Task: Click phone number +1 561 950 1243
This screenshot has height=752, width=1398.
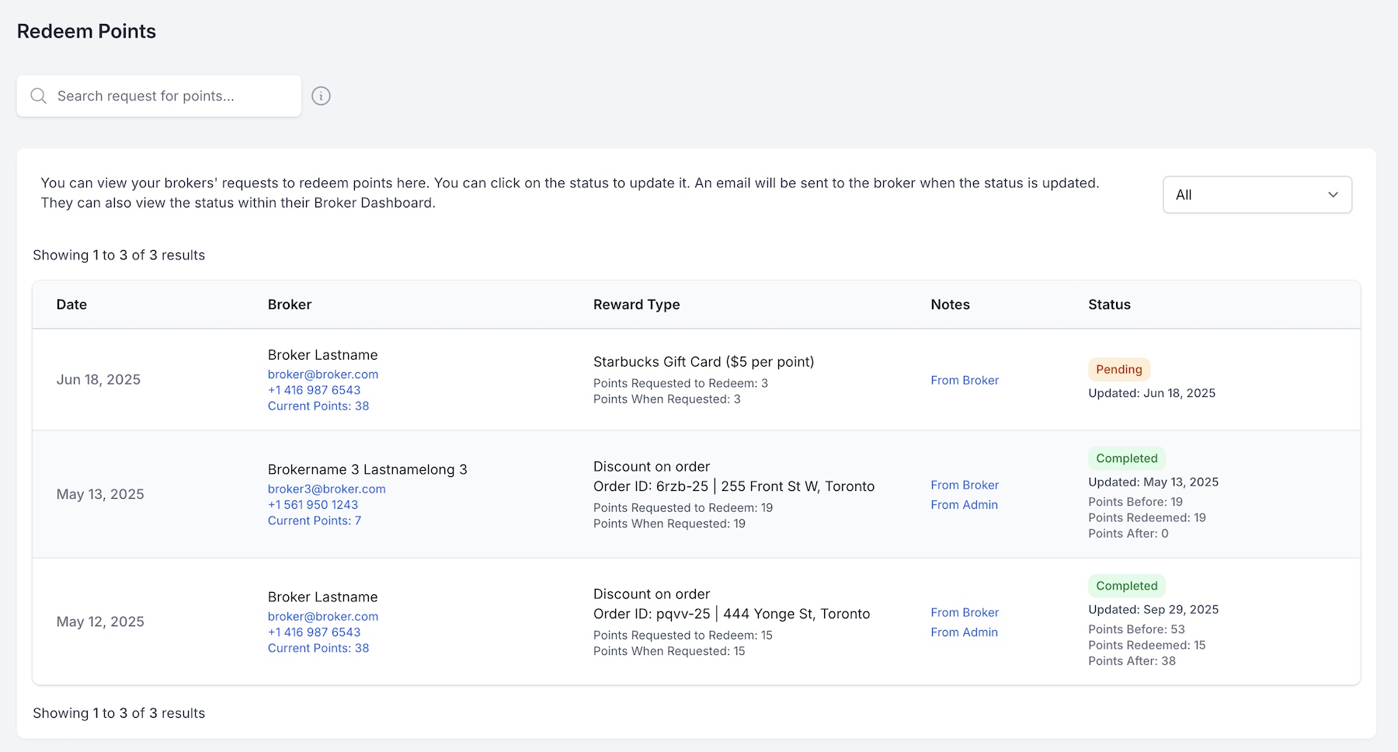Action: click(x=313, y=505)
